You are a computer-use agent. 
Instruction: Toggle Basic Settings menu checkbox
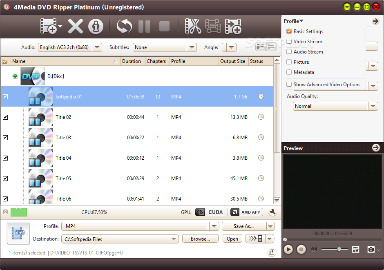coord(289,31)
